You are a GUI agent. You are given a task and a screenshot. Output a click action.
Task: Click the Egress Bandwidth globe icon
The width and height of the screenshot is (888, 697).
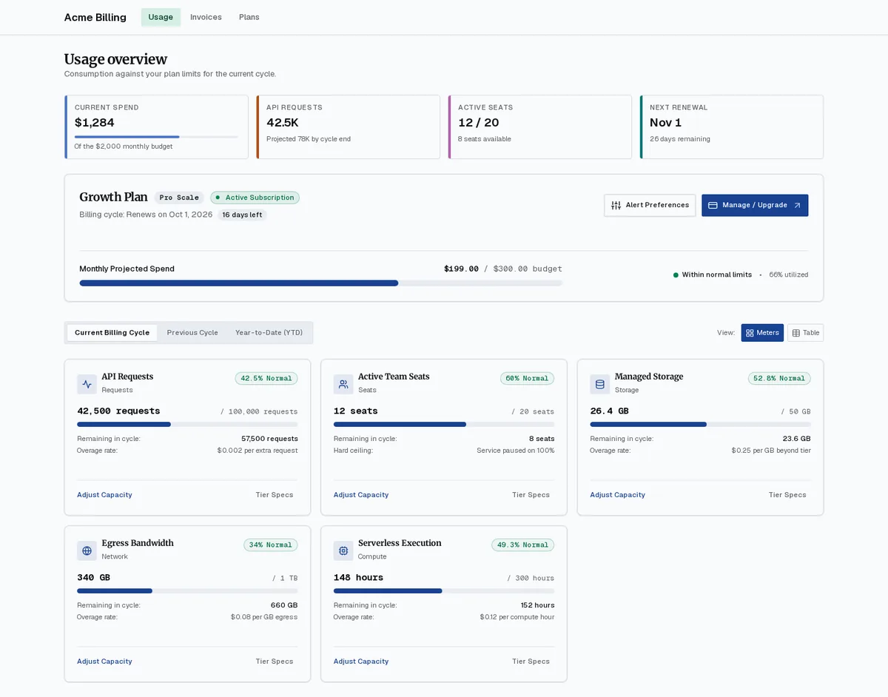(x=87, y=550)
